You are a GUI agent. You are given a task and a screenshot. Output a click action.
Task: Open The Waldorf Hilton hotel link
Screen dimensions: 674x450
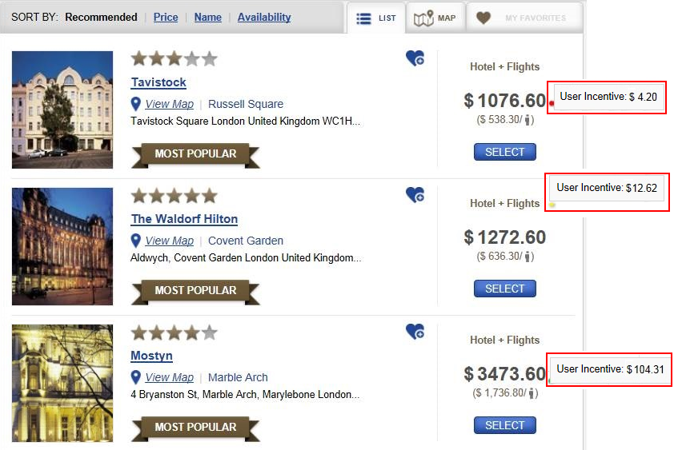184,218
